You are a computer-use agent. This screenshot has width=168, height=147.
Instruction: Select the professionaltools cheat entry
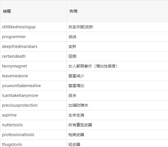click(x=18, y=135)
